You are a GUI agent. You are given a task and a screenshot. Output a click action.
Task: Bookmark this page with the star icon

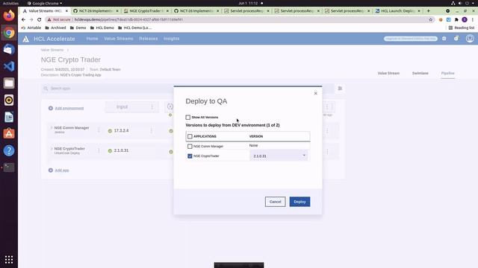(431, 19)
